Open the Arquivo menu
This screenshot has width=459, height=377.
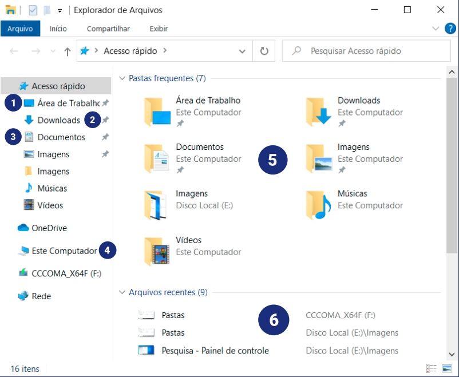[21, 28]
